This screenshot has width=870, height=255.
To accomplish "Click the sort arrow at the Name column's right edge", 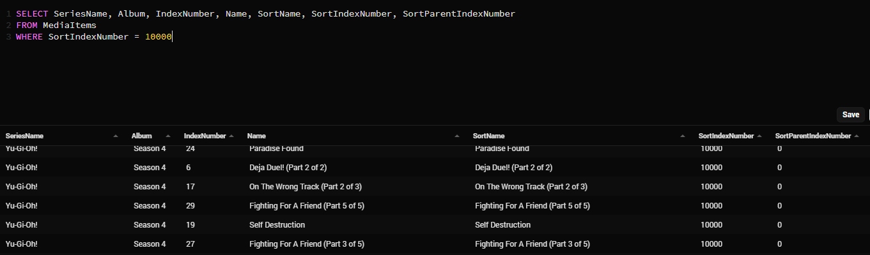I will (x=457, y=136).
